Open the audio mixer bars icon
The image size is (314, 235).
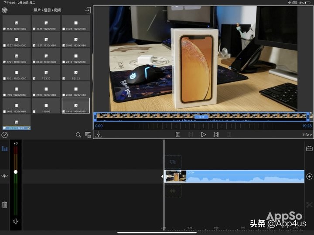pos(5,148)
